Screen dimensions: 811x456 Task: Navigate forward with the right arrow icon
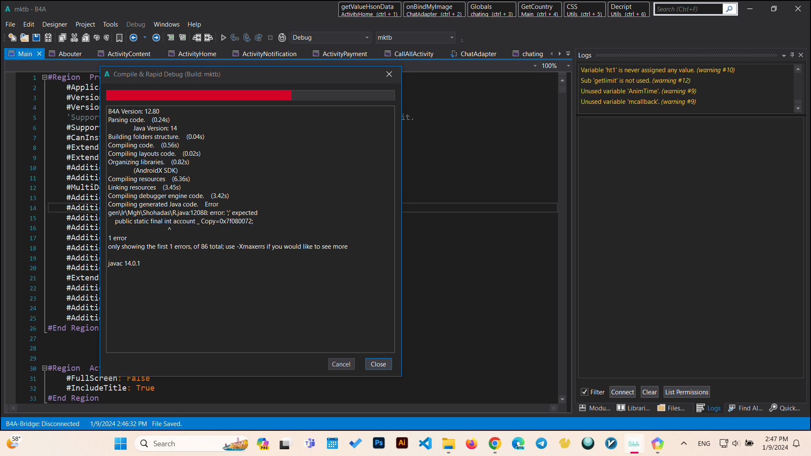pos(156,38)
